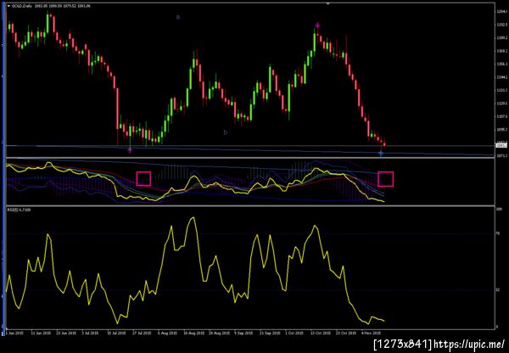509x353 pixels.
Task: Select the 'a' wave label on chart
Action: pos(178,17)
